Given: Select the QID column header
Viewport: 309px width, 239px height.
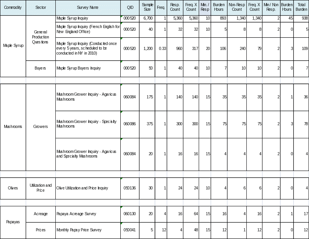Looking at the screenshot, I should pyautogui.click(x=130, y=8).
